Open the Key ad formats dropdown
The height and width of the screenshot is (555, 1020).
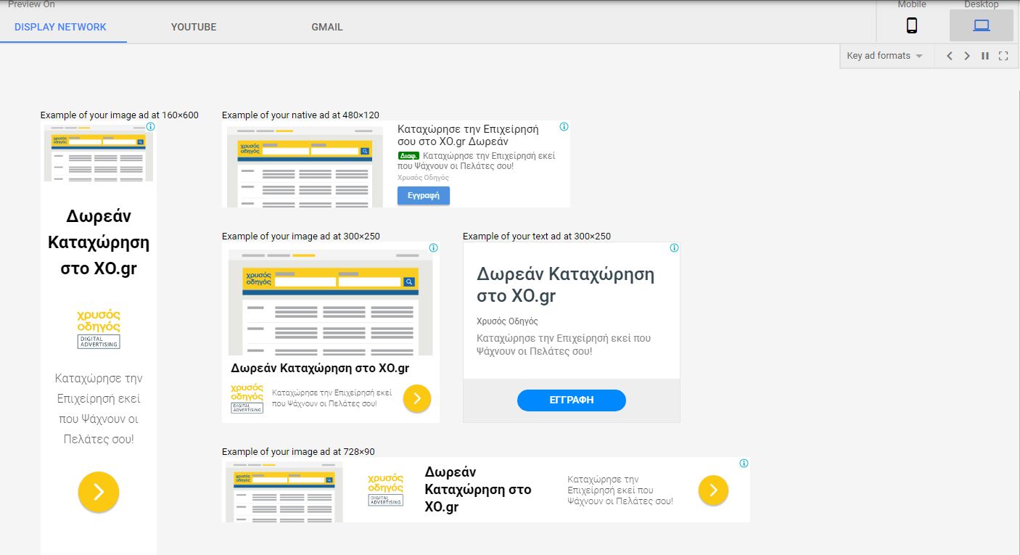pyautogui.click(x=885, y=56)
